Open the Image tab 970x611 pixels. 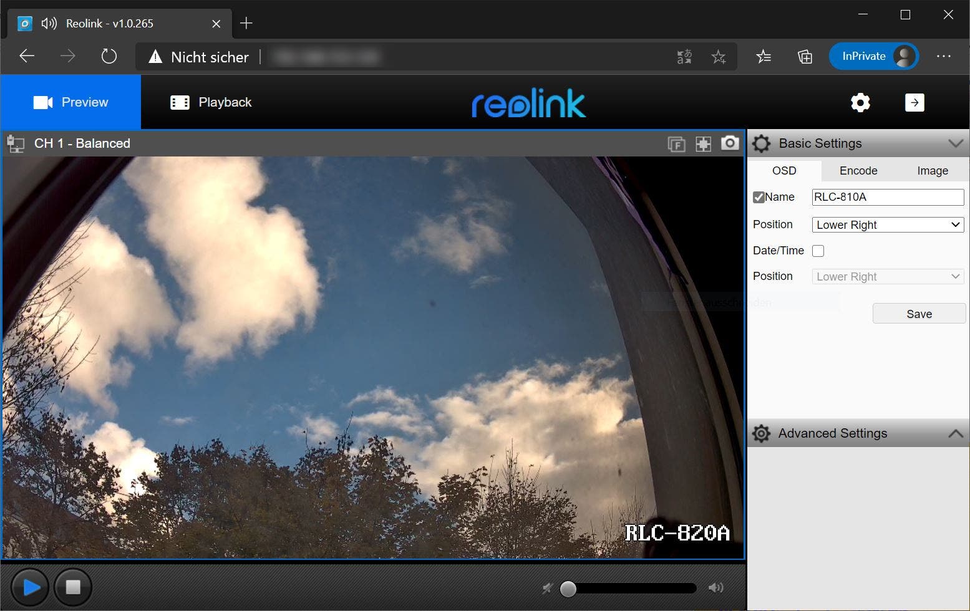(x=932, y=171)
